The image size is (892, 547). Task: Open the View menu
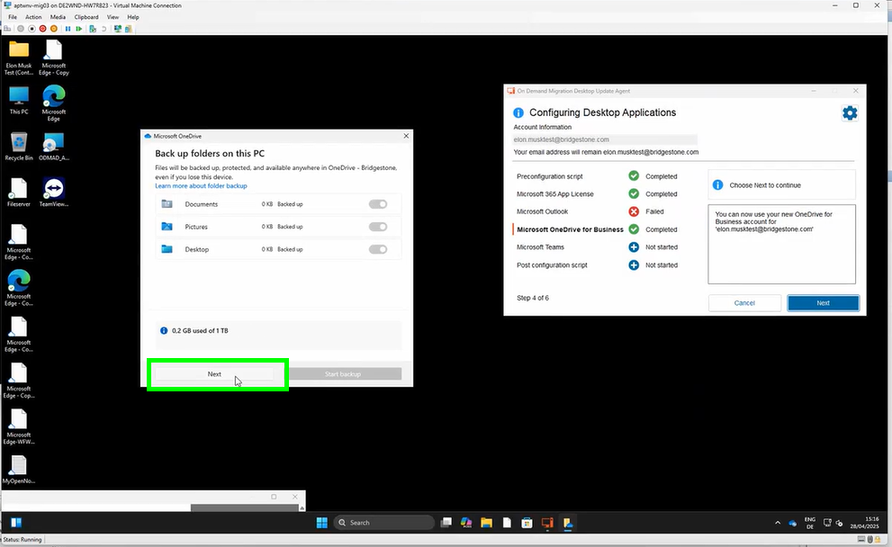[x=113, y=17]
